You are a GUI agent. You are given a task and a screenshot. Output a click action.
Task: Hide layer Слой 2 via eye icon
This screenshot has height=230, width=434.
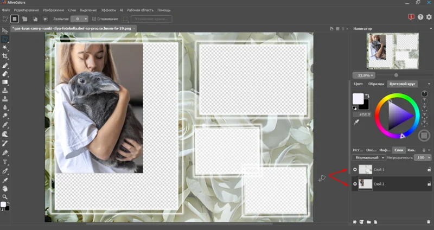355,184
